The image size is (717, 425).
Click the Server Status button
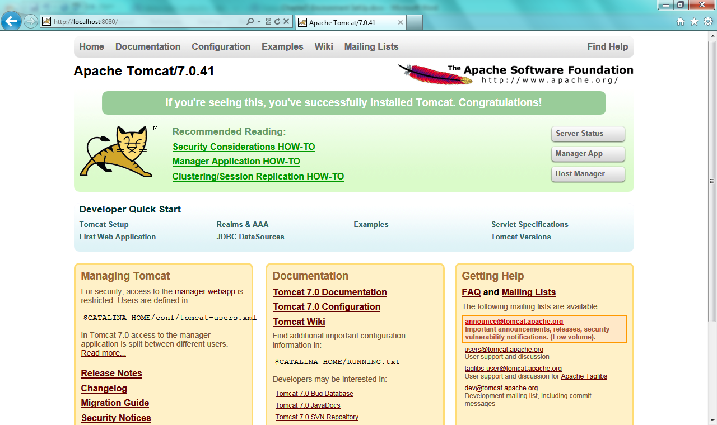point(588,134)
